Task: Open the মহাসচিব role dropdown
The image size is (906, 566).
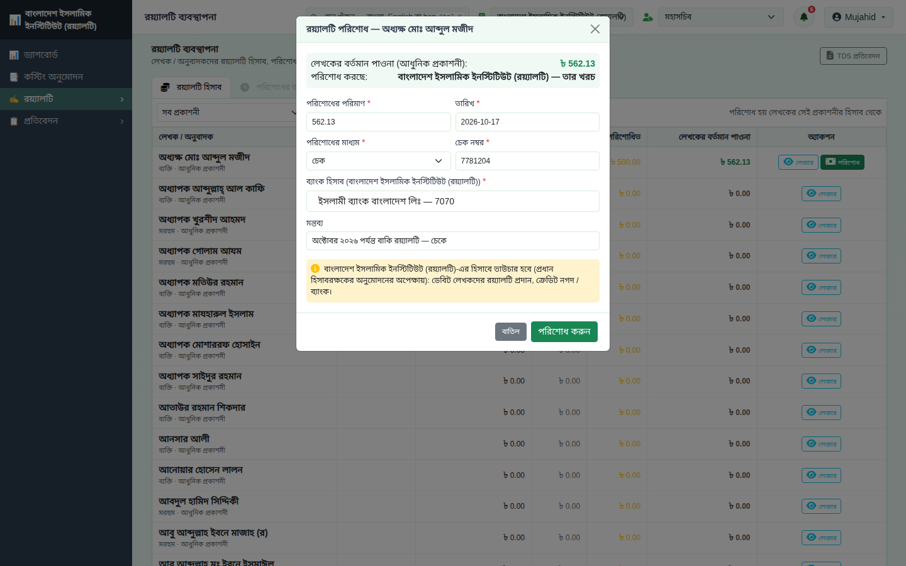Action: 720,17
